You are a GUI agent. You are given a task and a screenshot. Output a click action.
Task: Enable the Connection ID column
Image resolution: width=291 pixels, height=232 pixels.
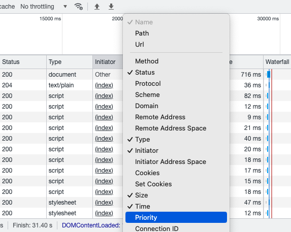pos(176,228)
